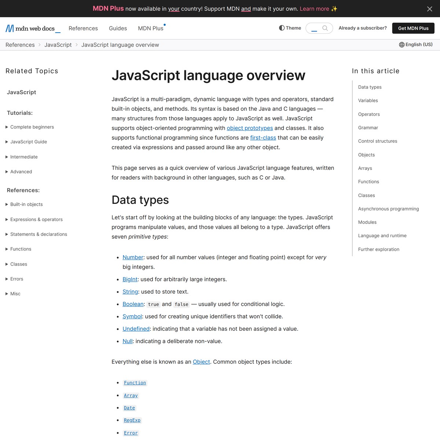Open the first-class link in the intro
Image resolution: width=440 pixels, height=440 pixels.
[263, 137]
